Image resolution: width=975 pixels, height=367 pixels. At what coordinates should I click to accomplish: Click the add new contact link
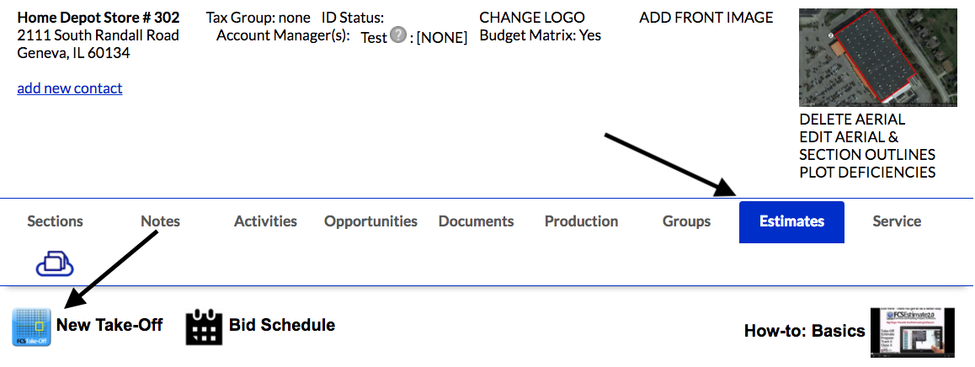point(70,88)
